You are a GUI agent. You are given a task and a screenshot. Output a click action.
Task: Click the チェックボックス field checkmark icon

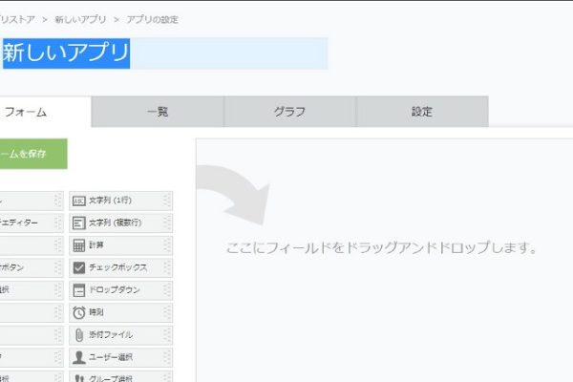pyautogui.click(x=79, y=267)
